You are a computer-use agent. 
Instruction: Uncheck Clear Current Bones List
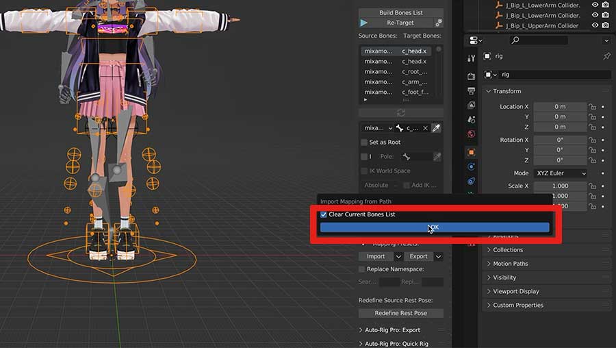click(323, 214)
